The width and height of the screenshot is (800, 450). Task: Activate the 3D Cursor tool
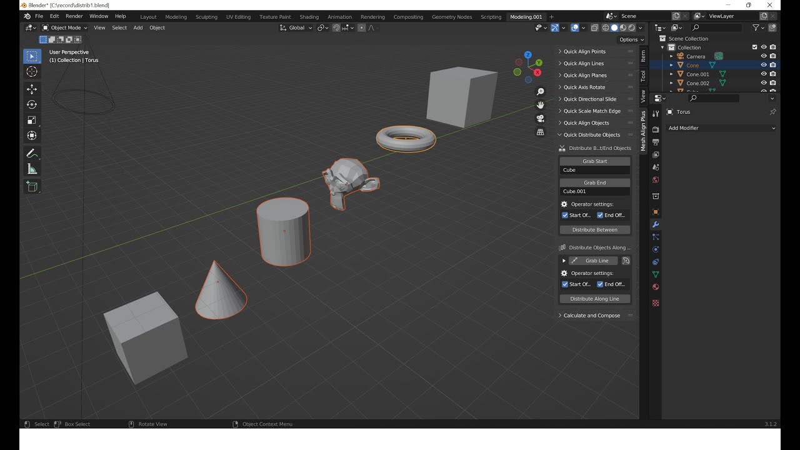(32, 72)
